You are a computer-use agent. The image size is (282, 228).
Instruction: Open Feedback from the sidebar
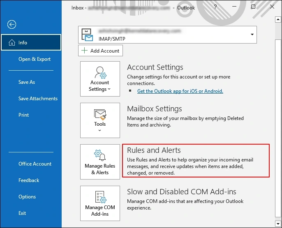(29, 180)
